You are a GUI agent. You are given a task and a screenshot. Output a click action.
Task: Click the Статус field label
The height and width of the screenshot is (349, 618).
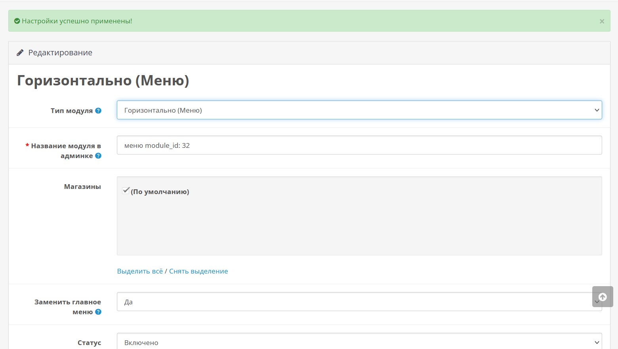pyautogui.click(x=89, y=343)
